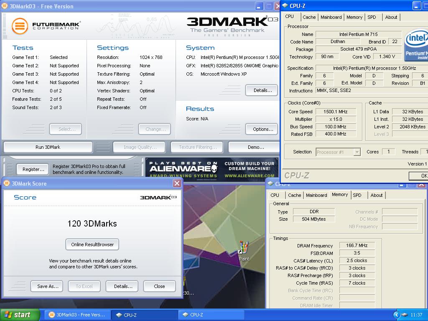The width and height of the screenshot is (428, 321).
Task: Click the Level 2 2048 KBytes value
Action: click(410, 127)
